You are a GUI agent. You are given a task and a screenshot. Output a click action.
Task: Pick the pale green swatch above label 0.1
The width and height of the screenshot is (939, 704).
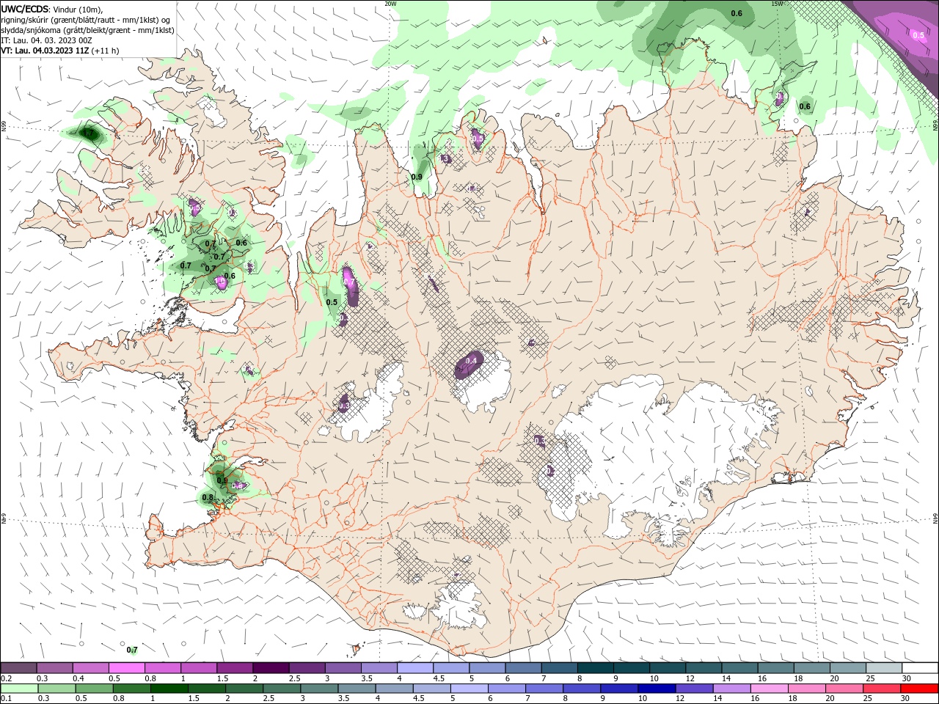tap(18, 689)
